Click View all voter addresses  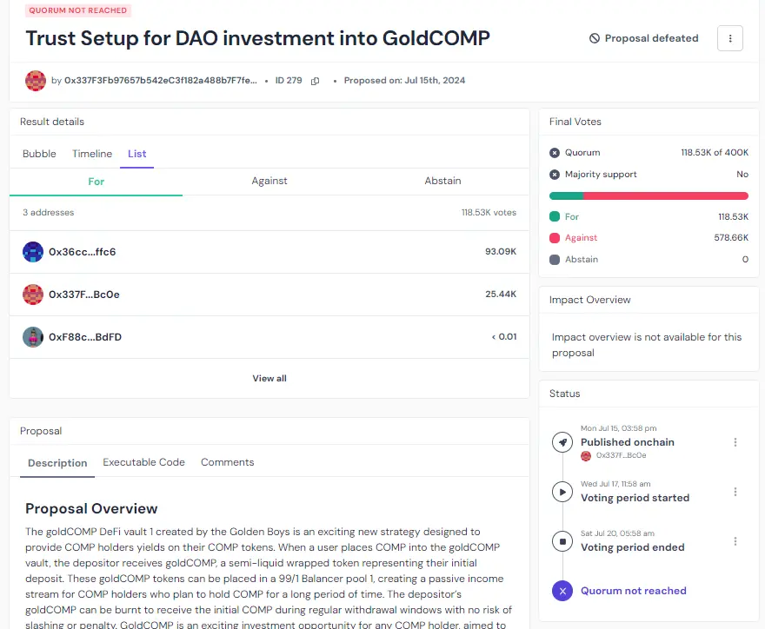[x=269, y=378]
